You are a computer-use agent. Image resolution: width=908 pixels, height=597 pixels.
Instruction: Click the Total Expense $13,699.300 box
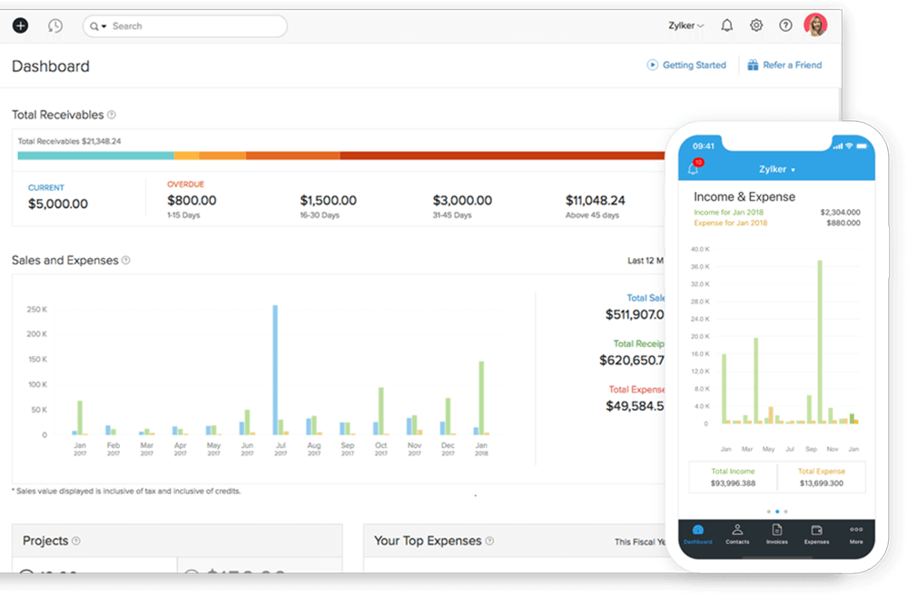(x=821, y=477)
